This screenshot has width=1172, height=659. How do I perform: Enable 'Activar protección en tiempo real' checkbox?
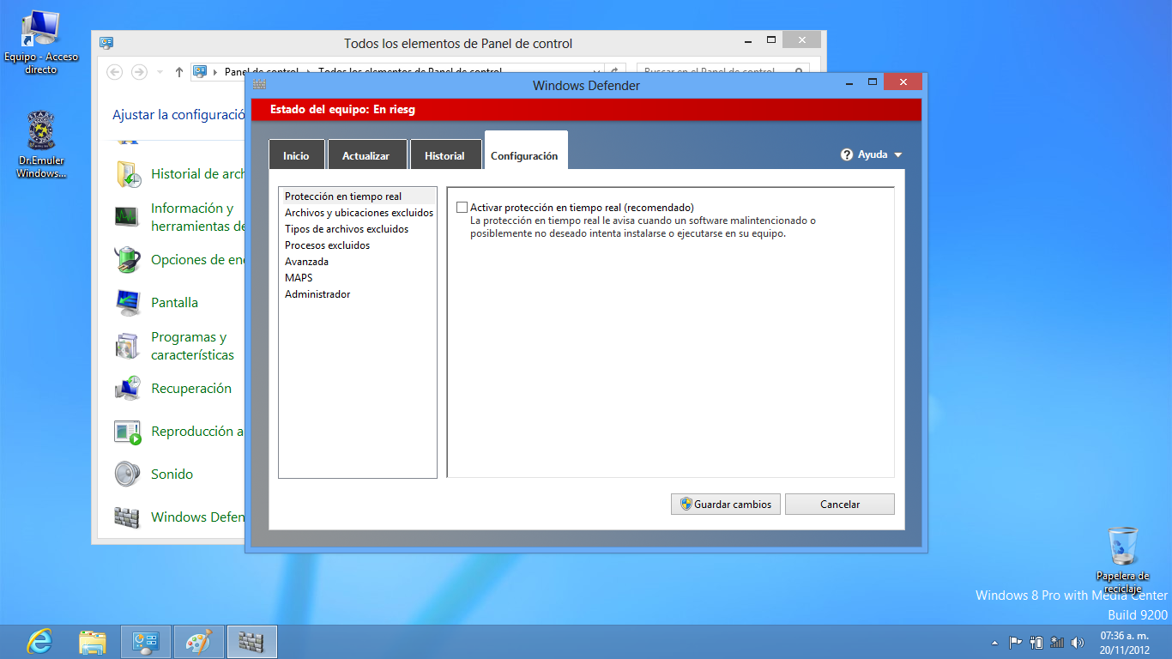point(462,208)
